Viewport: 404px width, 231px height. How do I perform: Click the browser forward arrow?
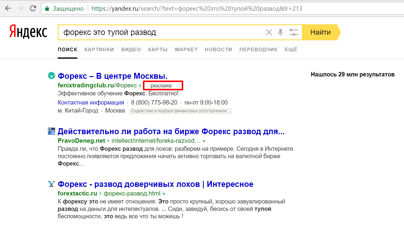point(20,8)
